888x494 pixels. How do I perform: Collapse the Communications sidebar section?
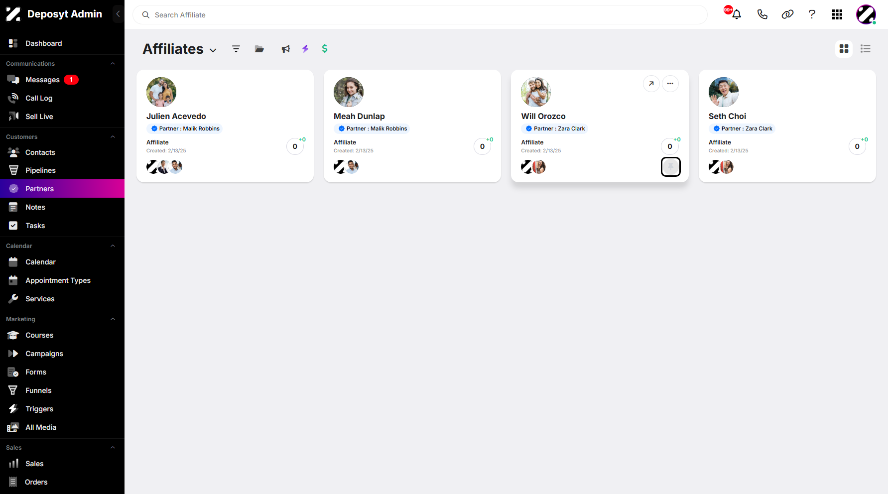[113, 64]
